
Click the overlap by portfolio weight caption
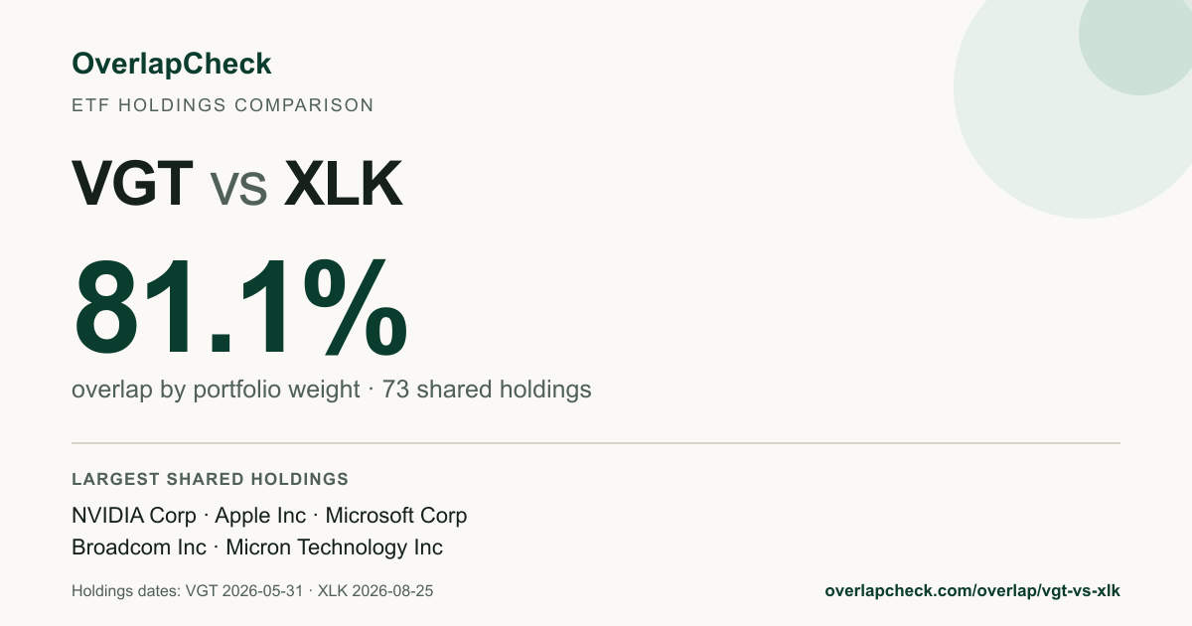(x=216, y=390)
